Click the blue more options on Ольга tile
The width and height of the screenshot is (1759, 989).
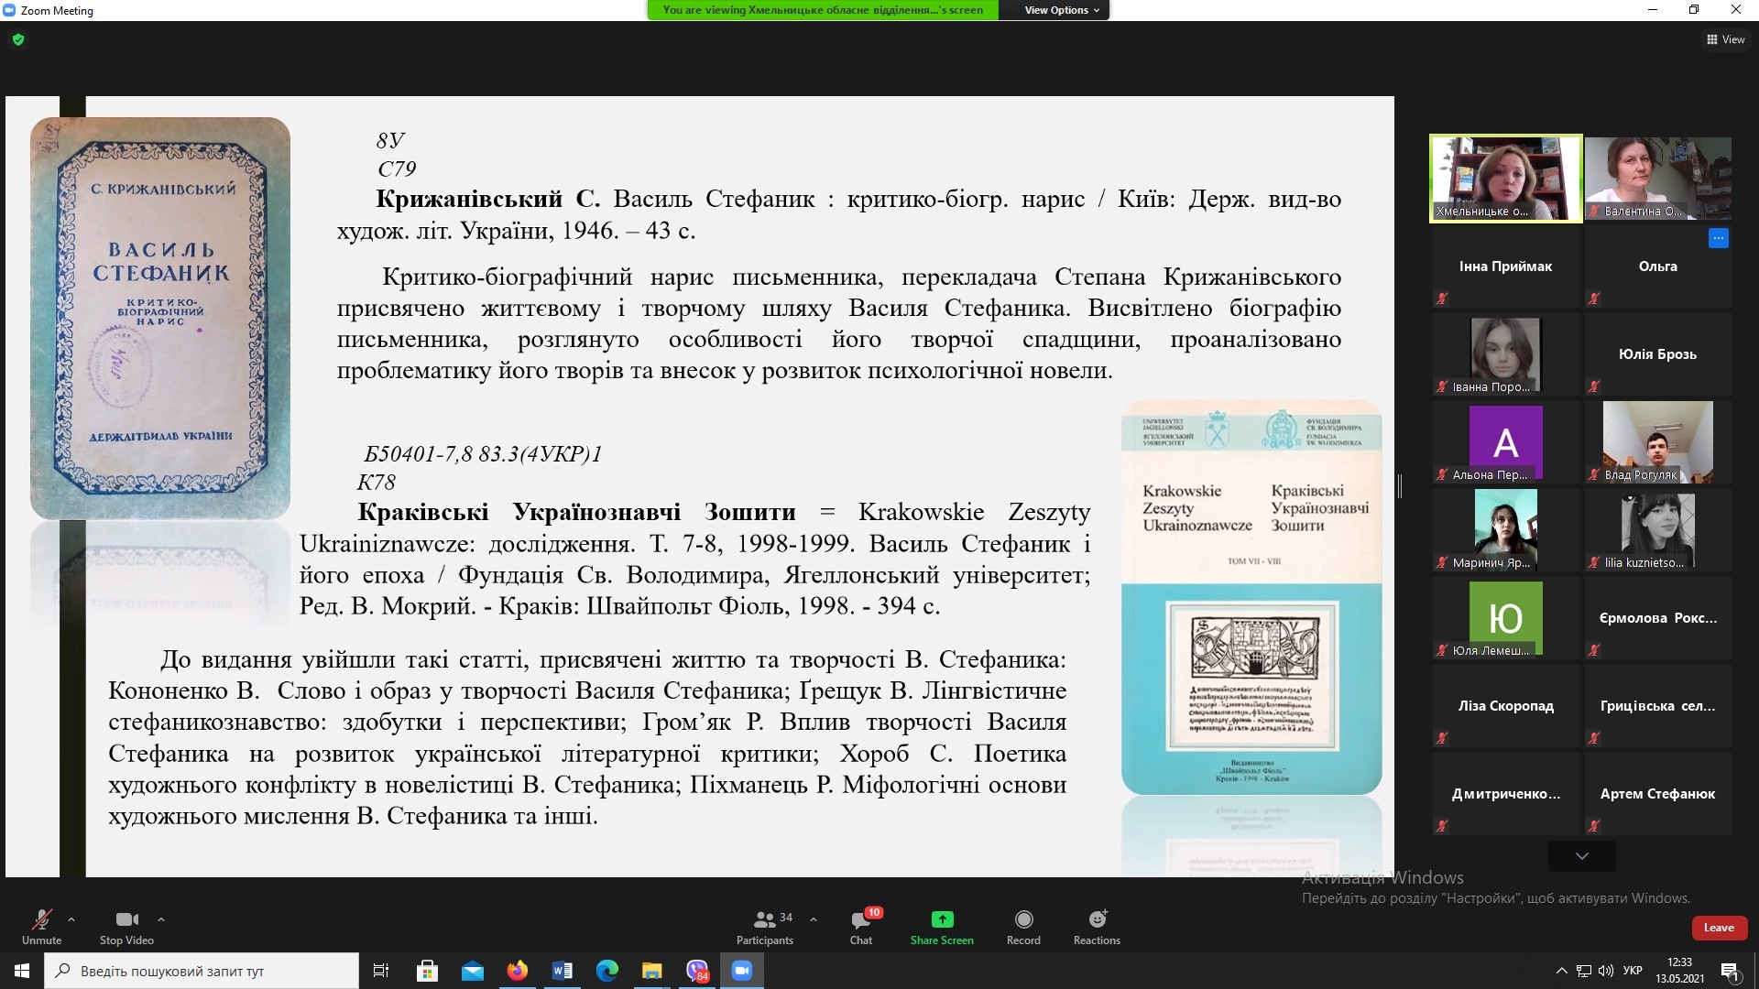pos(1718,238)
